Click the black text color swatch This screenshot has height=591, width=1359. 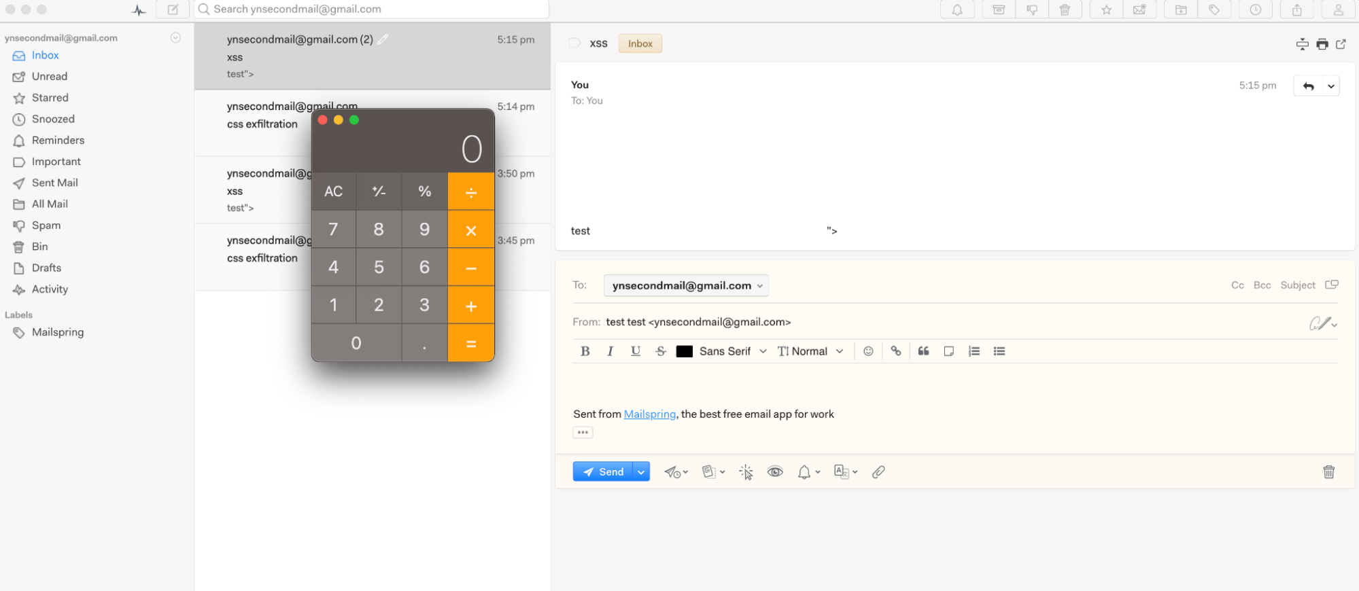[x=685, y=351]
